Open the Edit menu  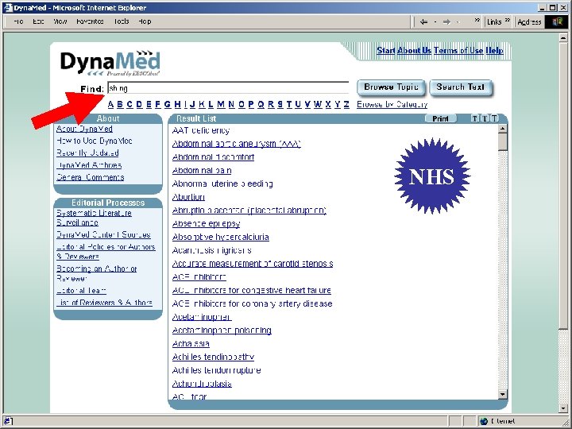38,21
